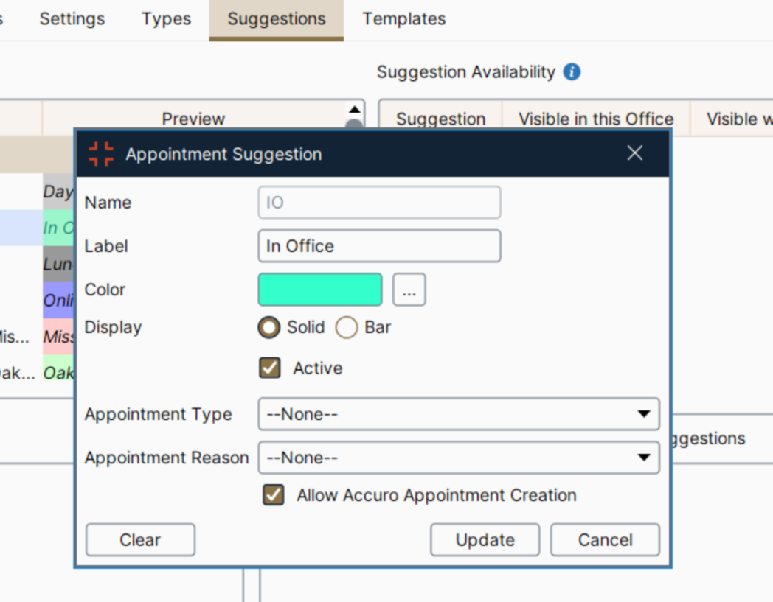Screen dimensions: 773x602
Task: Expand the Appointment Reason dropdown
Action: [458, 458]
